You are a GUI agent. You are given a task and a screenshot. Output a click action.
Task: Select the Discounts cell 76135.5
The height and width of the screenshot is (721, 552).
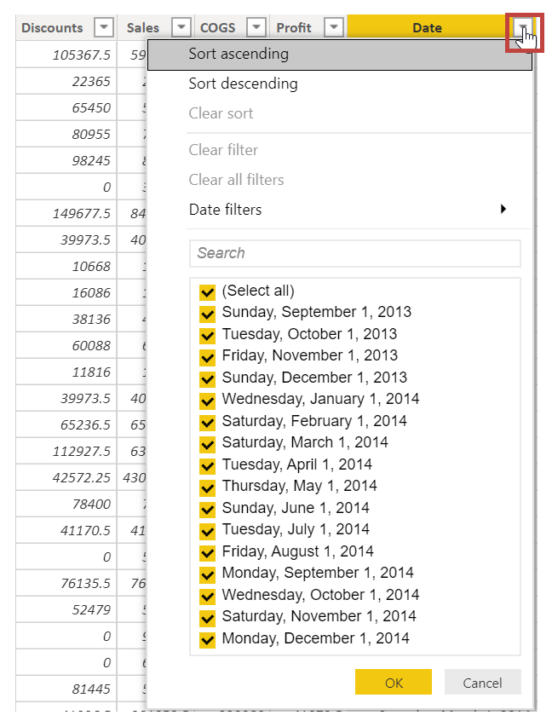point(66,584)
